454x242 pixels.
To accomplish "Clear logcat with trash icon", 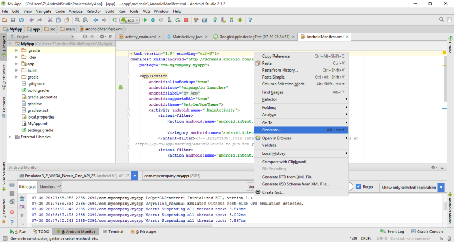I will tap(22, 199).
